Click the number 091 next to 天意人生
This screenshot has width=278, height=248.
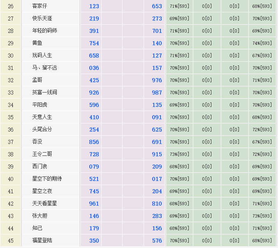(x=157, y=117)
